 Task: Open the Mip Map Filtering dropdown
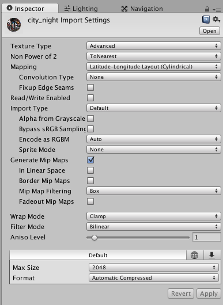pyautogui.click(x=154, y=191)
